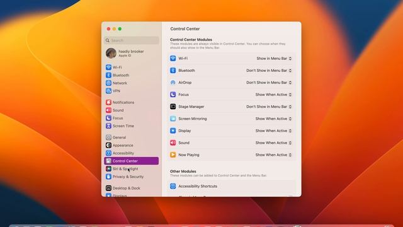Click the Stage Manager module icon
This screenshot has width=403, height=227.
pos(173,107)
